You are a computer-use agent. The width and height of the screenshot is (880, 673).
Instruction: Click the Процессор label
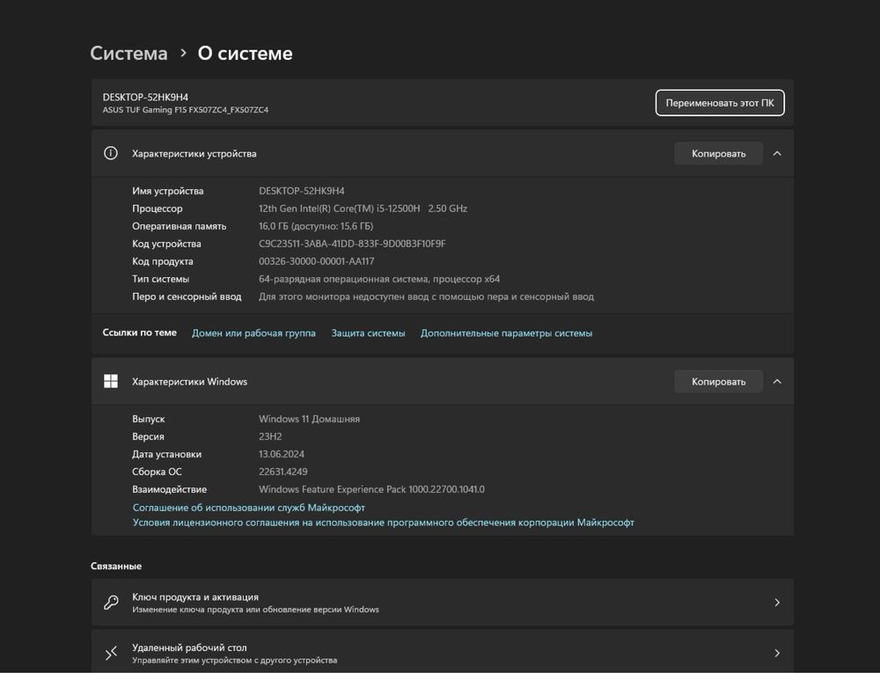[158, 208]
